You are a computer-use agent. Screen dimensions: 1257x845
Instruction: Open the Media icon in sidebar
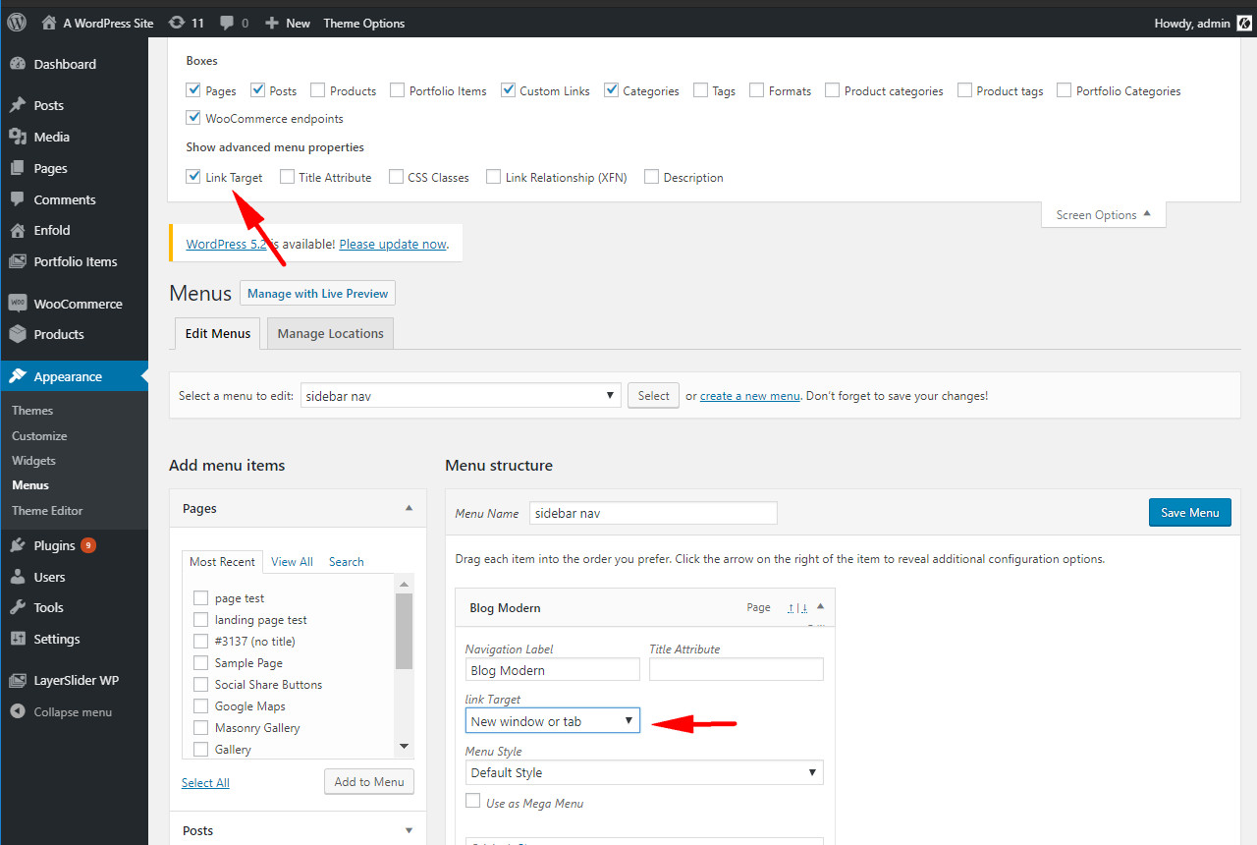click(18, 137)
